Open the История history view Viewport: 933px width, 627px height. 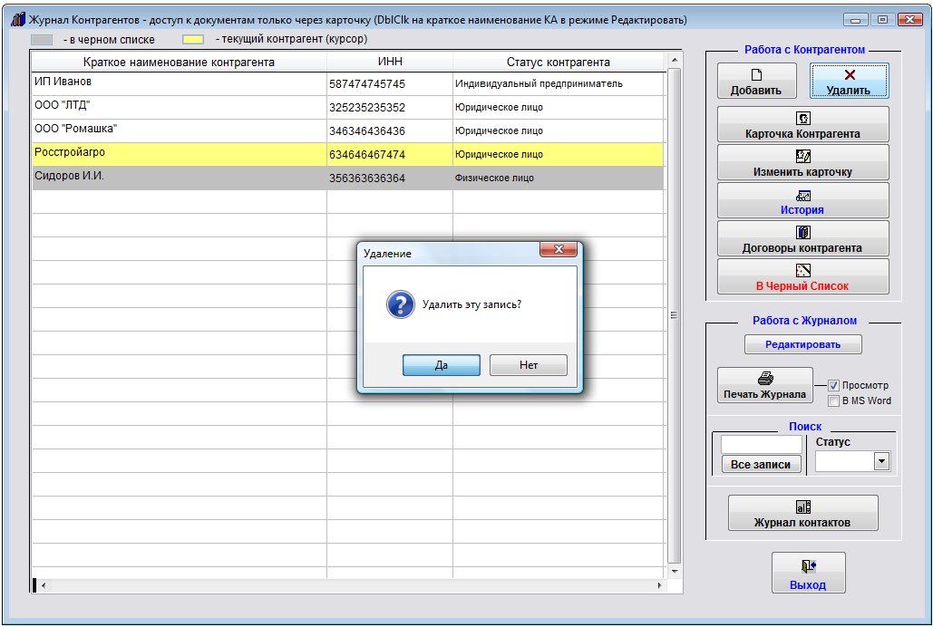pyautogui.click(x=802, y=201)
